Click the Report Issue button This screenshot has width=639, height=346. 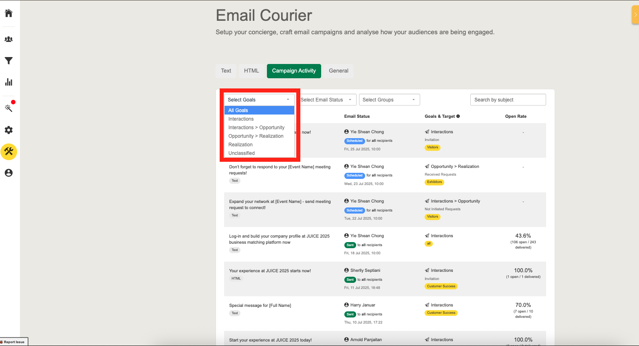[14, 342]
